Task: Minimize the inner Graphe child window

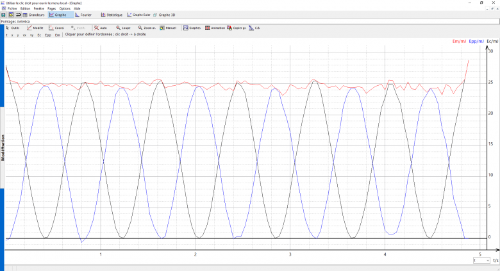Action: pyautogui.click(x=488, y=8)
